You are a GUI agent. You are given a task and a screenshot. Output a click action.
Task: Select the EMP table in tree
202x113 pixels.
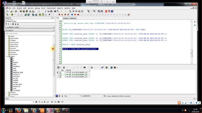click(15, 68)
